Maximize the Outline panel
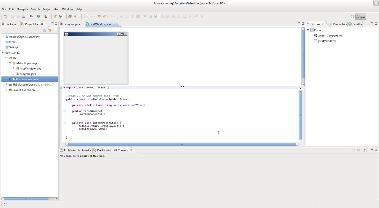 click(376, 23)
